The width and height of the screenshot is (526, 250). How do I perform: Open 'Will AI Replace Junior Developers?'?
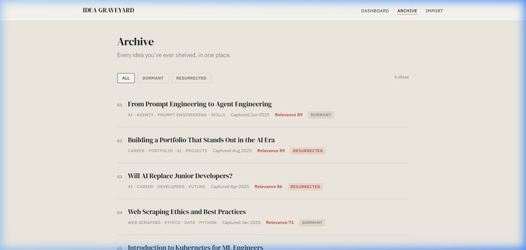point(180,176)
